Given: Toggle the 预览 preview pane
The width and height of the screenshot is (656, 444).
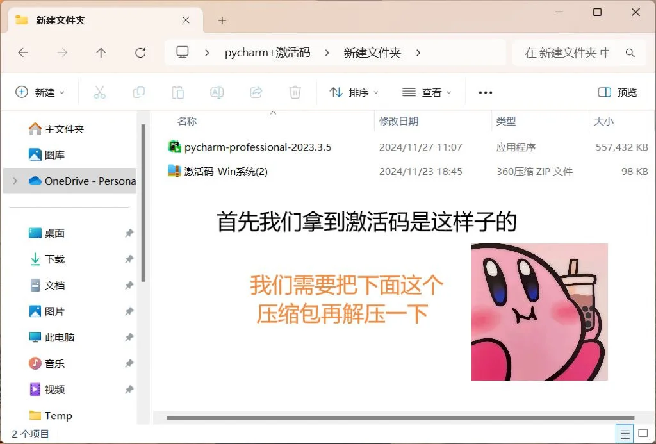Looking at the screenshot, I should click(x=616, y=92).
